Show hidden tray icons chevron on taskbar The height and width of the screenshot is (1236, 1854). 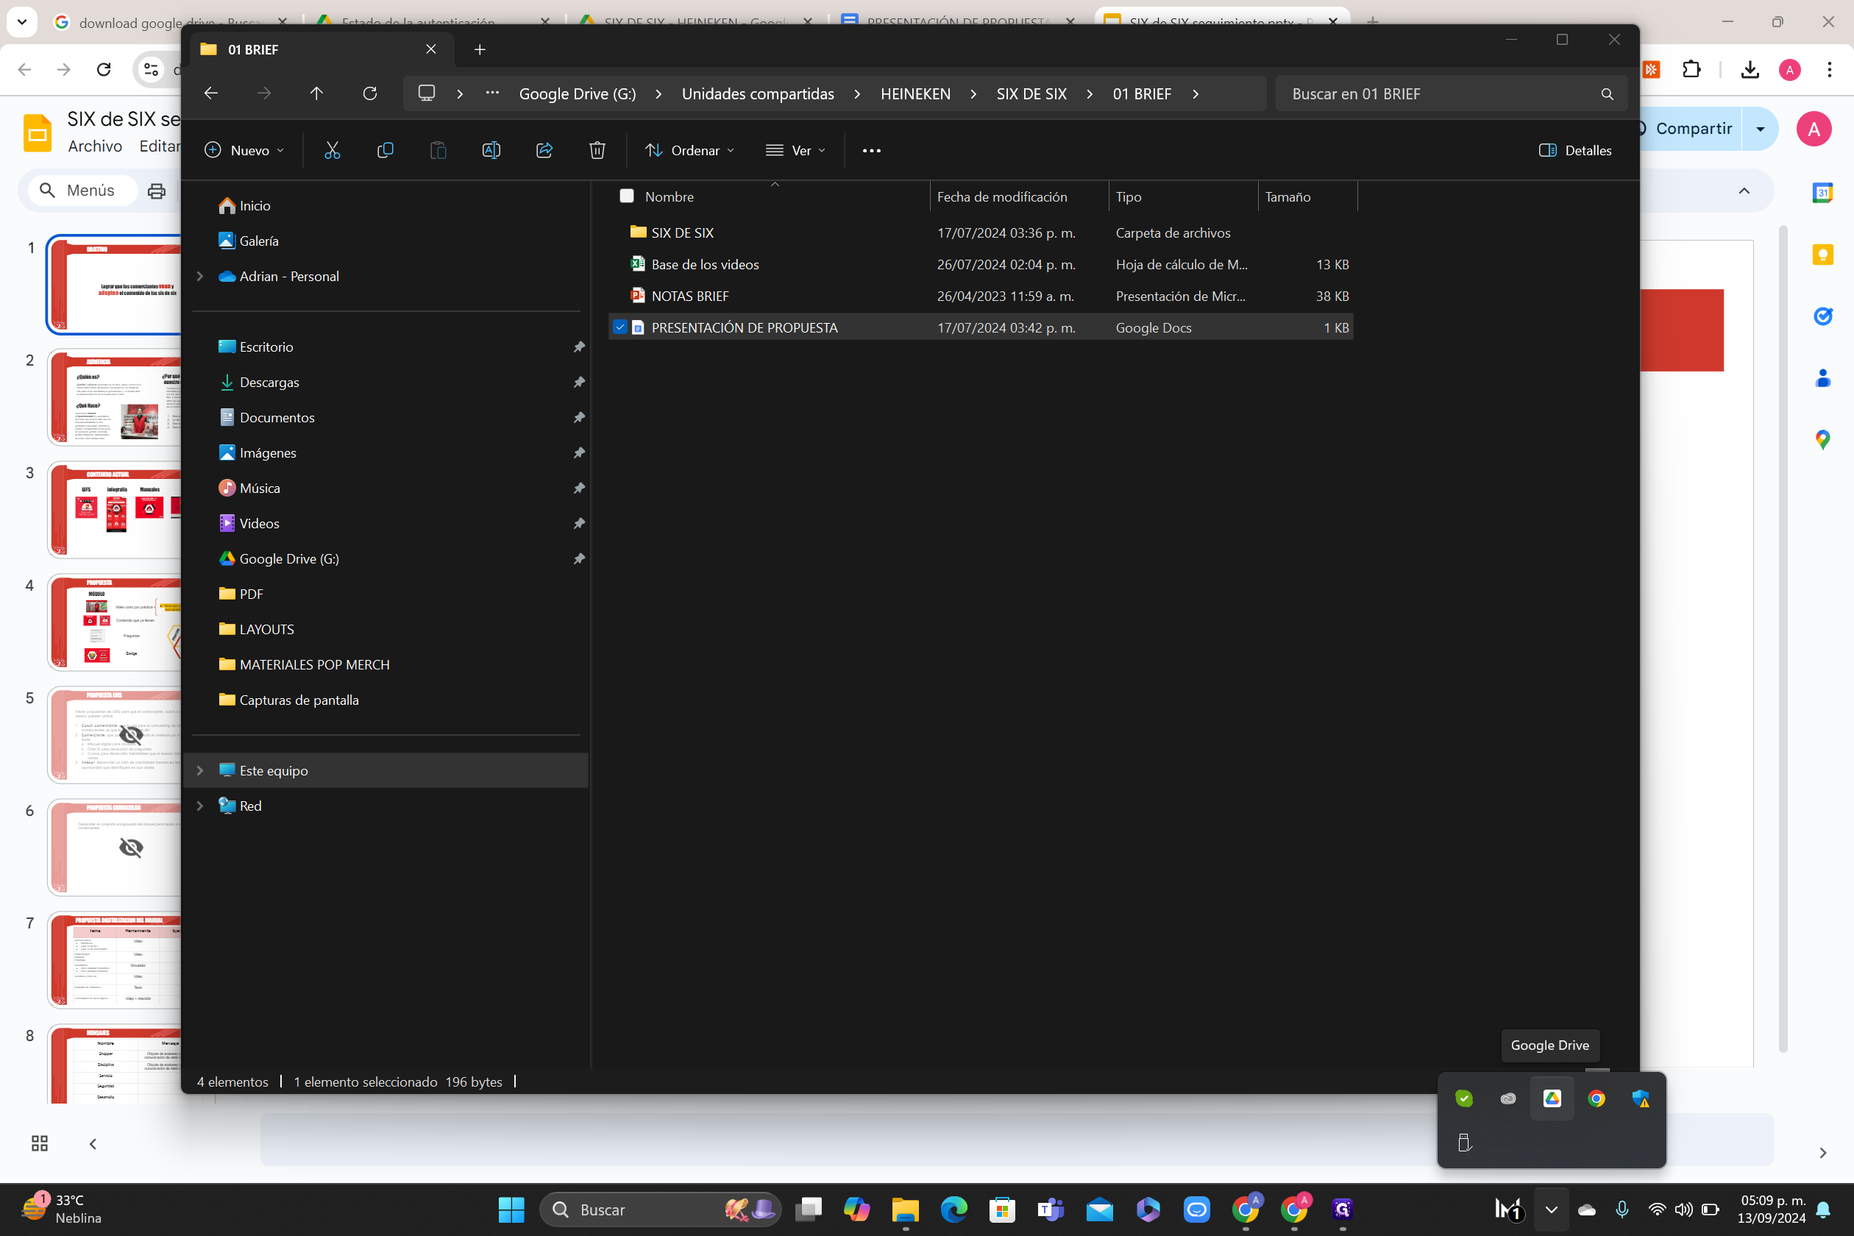pos(1551,1210)
